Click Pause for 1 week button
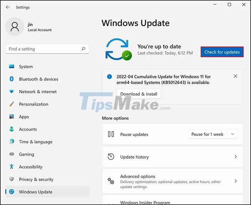251x205 pixels. [207, 134]
